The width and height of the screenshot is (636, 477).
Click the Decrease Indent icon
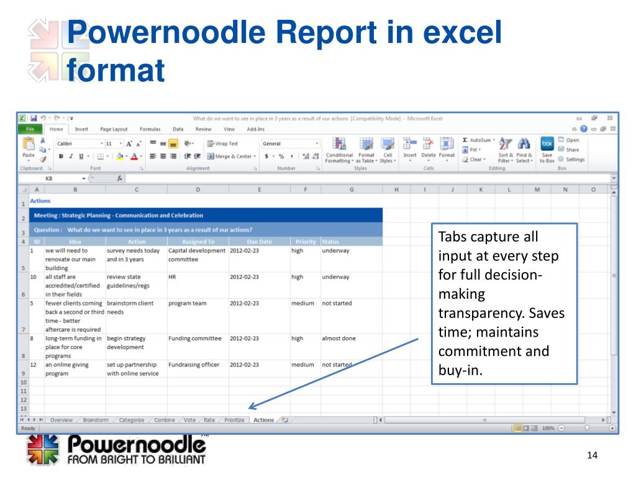click(188, 156)
